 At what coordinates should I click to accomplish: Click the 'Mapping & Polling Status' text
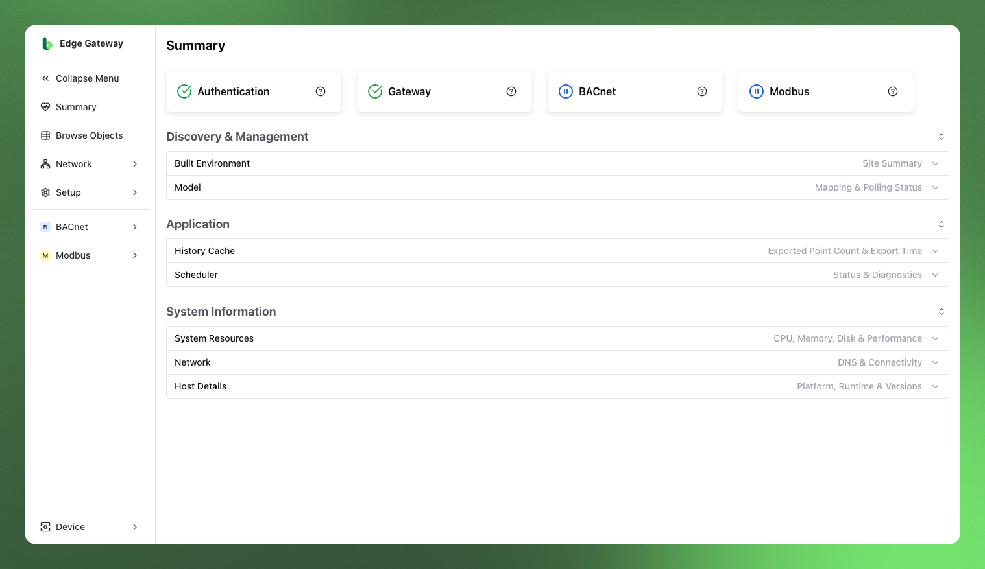click(x=868, y=187)
